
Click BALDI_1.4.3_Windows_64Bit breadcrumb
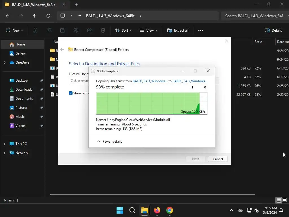[x=110, y=16]
